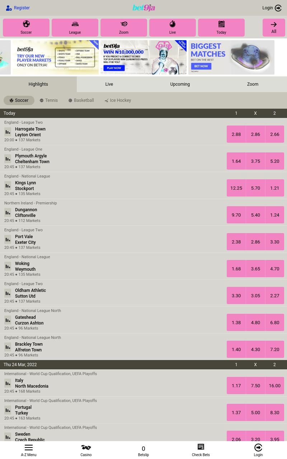Screen dimensions: 287x459
Task: Select the Tennis sport filter
Action: [x=49, y=100]
